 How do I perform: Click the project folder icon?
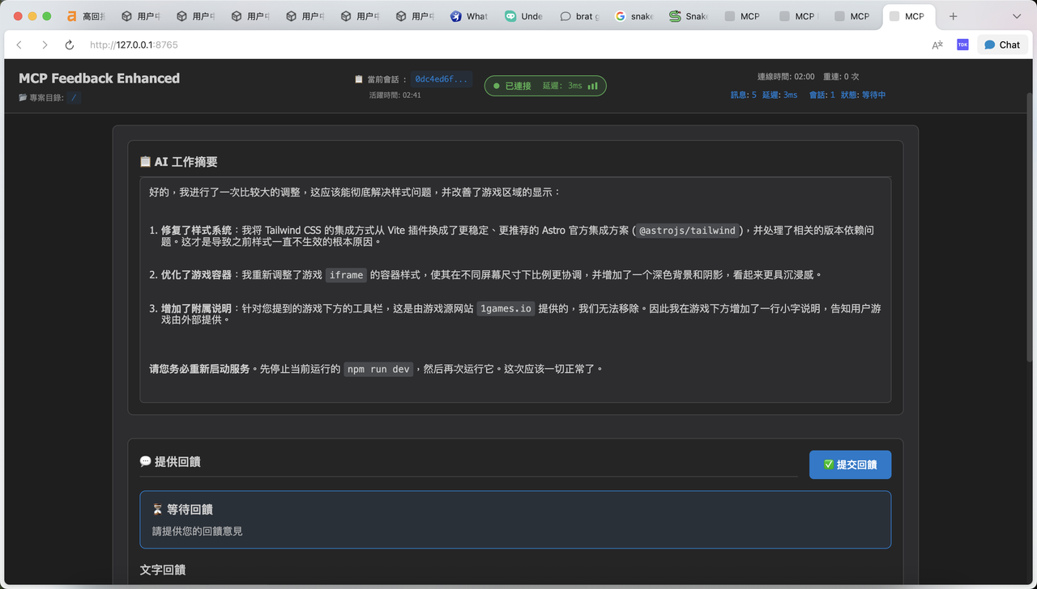pyautogui.click(x=23, y=98)
